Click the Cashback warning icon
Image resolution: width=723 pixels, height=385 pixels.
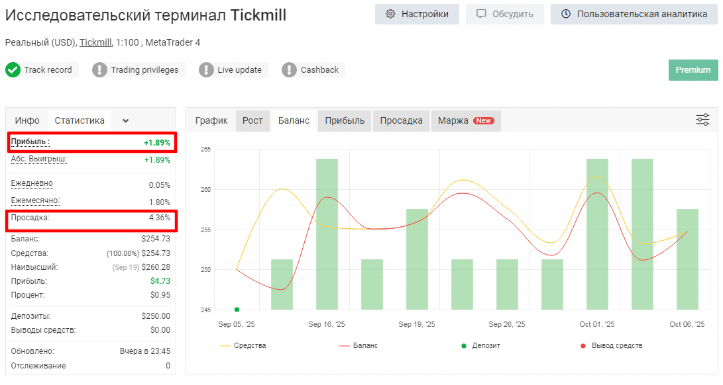pyautogui.click(x=289, y=70)
